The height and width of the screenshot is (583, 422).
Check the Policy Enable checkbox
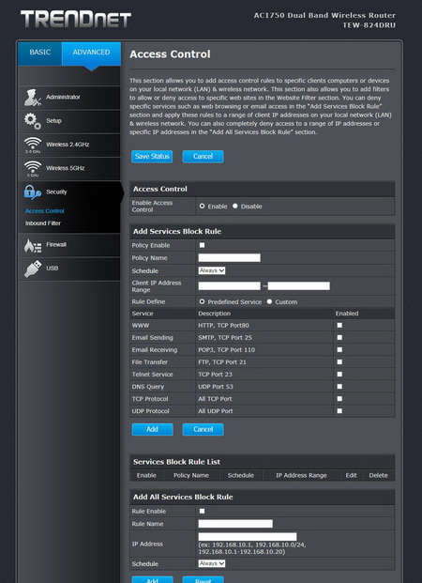click(202, 245)
